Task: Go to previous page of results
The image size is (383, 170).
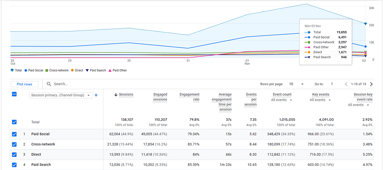Action: pos(346,84)
